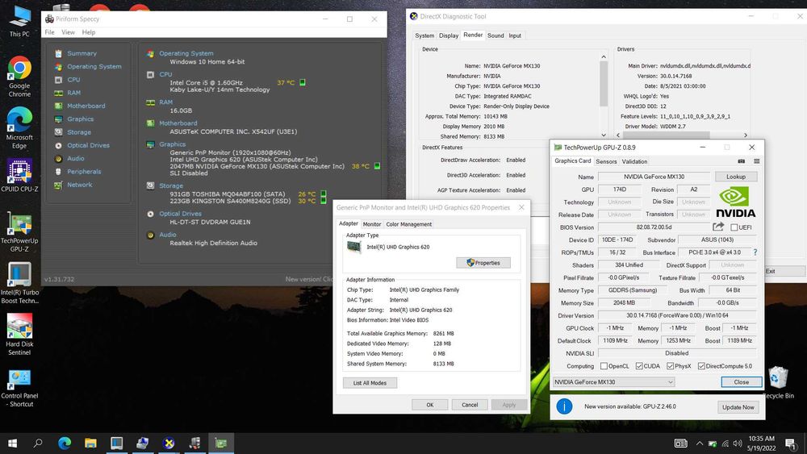
Task: Click the Drivers list scroll left arrow
Action: (x=619, y=135)
